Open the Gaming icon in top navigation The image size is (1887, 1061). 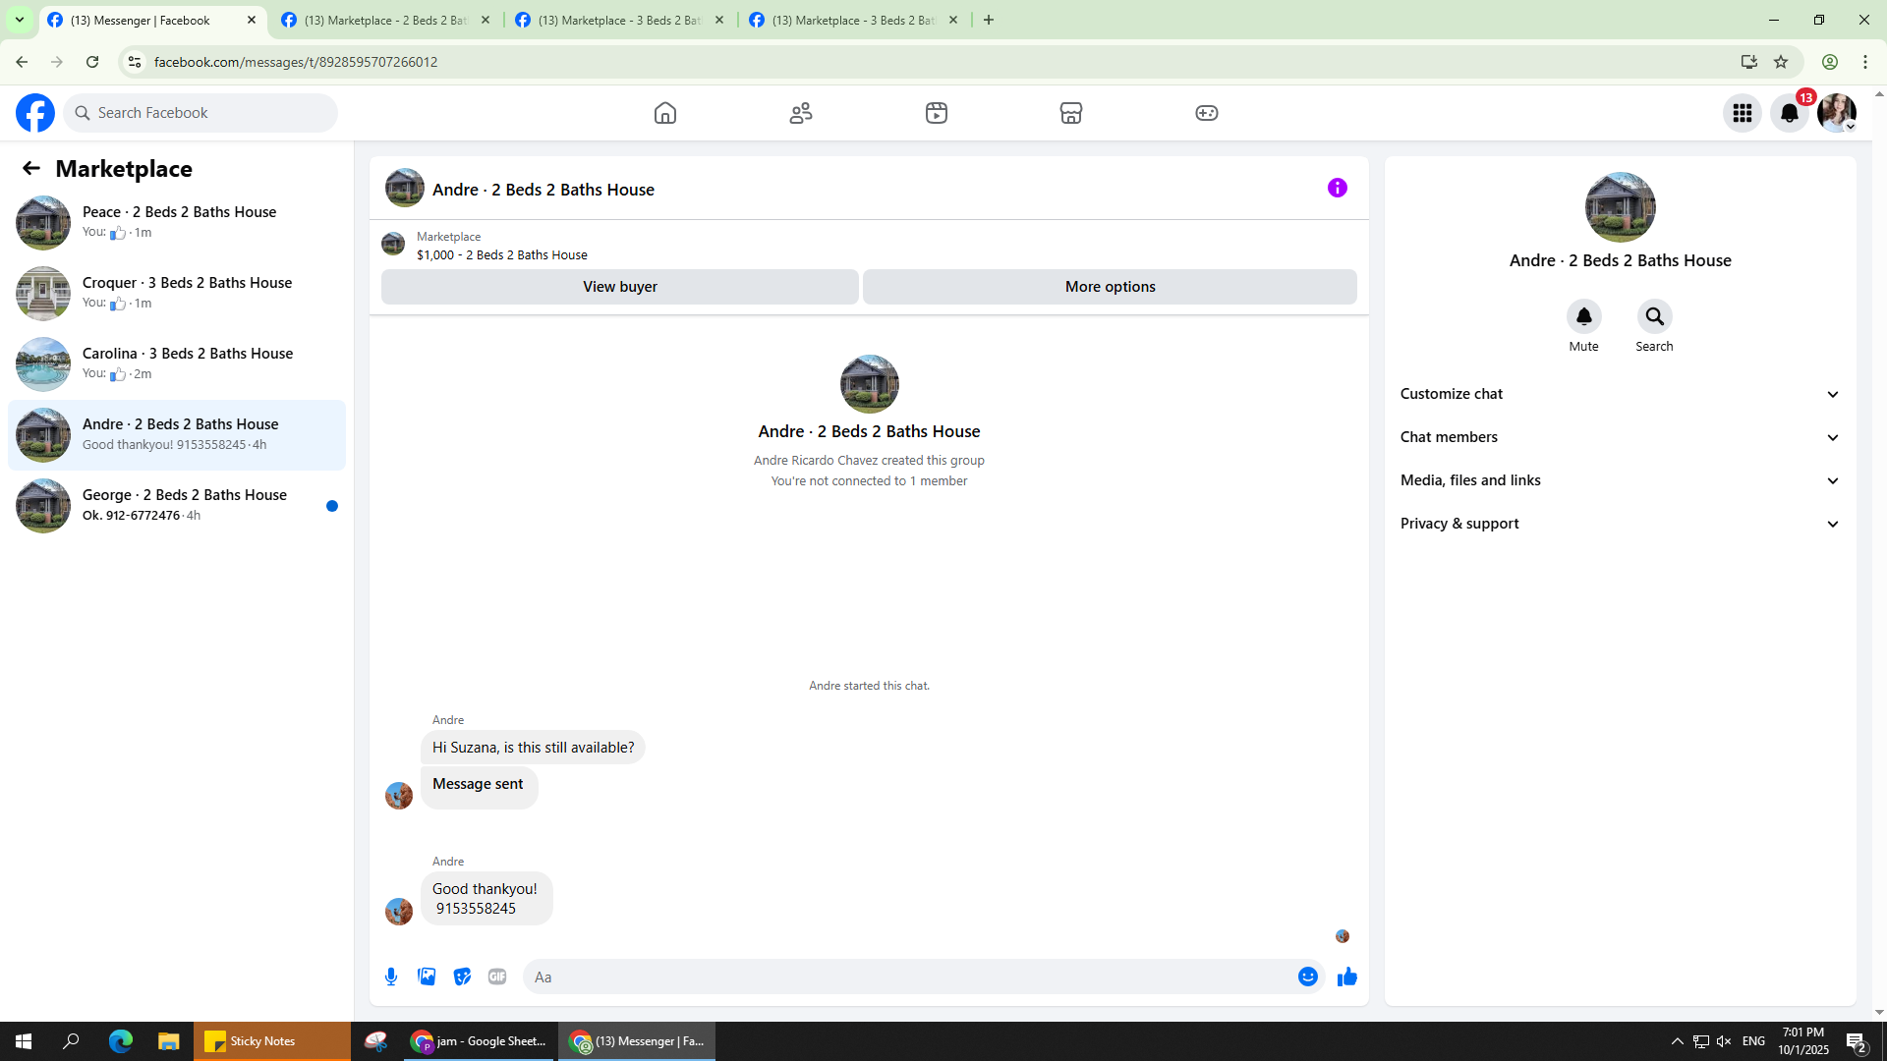point(1207,113)
